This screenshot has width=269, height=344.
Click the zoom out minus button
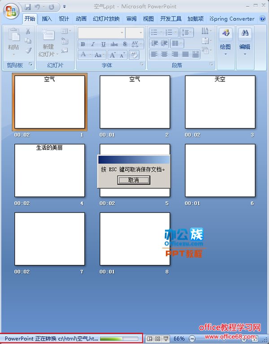192,339
